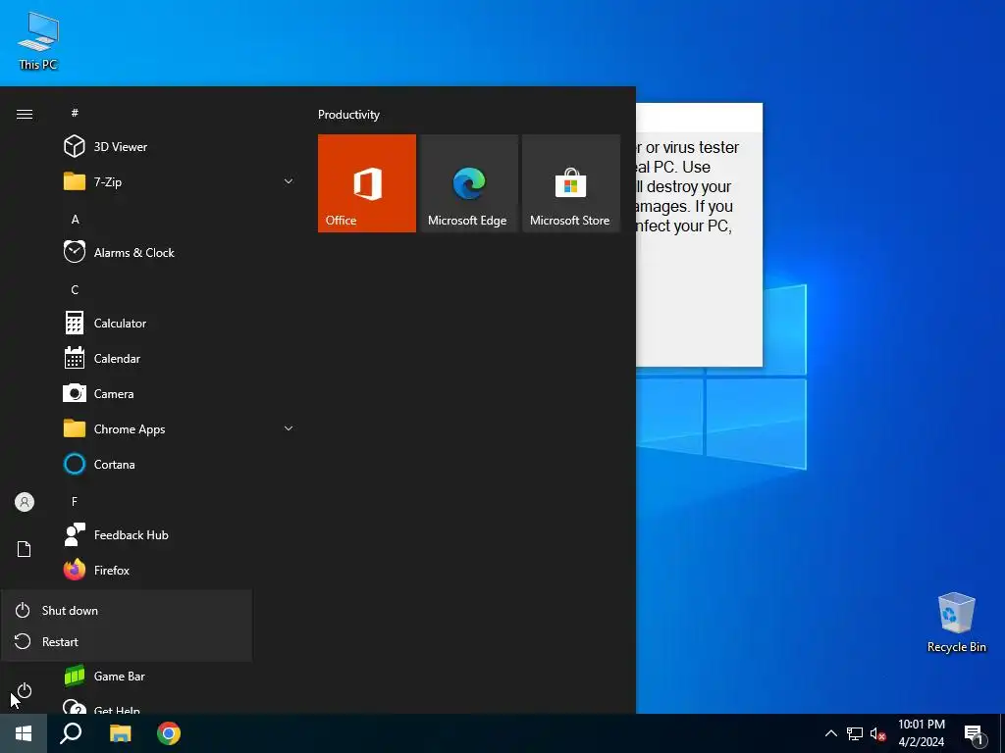
Task: Jump via the # letter header
Action: [75, 113]
